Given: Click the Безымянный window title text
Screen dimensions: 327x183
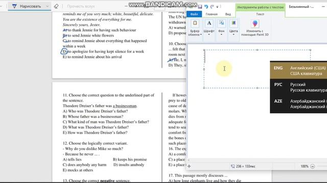Looking at the screenshot, I should point(301,7).
